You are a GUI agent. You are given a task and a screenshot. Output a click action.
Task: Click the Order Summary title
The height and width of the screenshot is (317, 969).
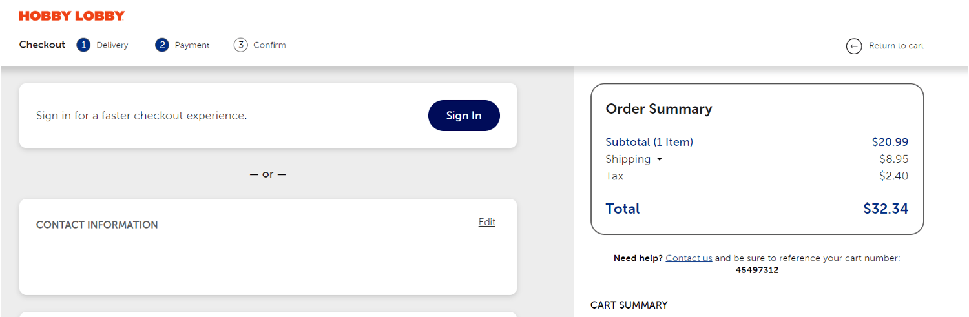[658, 109]
